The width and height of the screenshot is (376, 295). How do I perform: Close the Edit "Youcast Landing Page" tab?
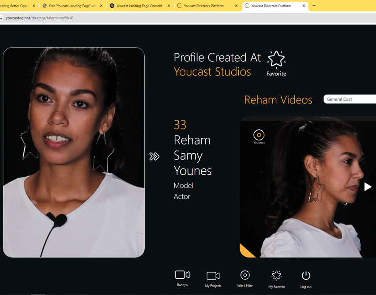[x=101, y=6]
